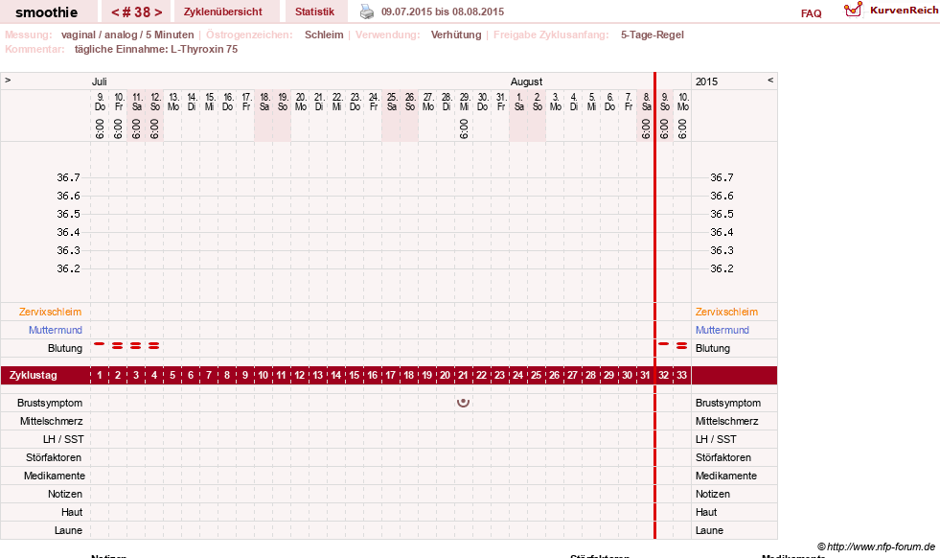The image size is (940, 558).
Task: Click the left Mittelschmerz row label
Action: pyautogui.click(x=51, y=421)
